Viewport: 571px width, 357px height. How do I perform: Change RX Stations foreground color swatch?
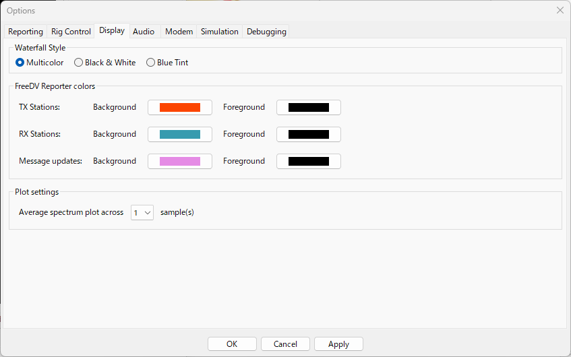pyautogui.click(x=309, y=134)
